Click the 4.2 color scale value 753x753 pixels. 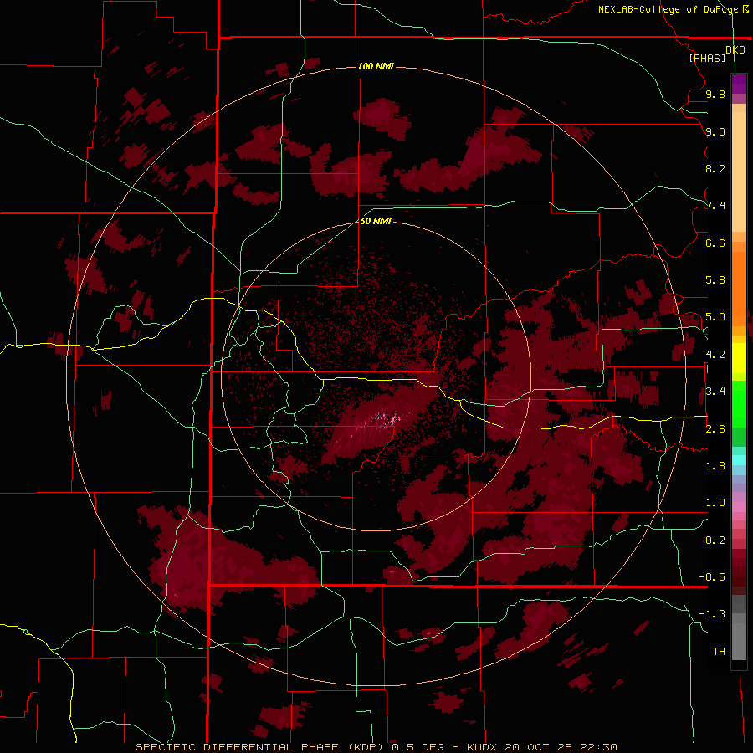pyautogui.click(x=715, y=355)
